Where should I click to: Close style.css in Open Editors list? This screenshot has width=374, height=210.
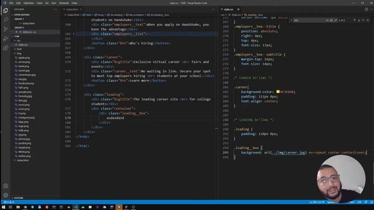[x=16, y=32]
